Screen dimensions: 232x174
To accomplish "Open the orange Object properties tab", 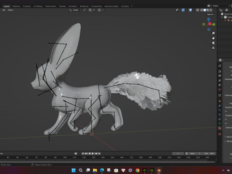I will (220, 101).
